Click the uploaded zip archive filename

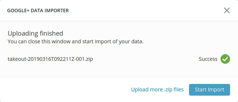pyautogui.click(x=50, y=59)
